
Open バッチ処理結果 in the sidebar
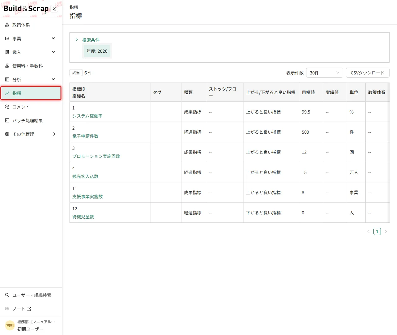(x=31, y=121)
